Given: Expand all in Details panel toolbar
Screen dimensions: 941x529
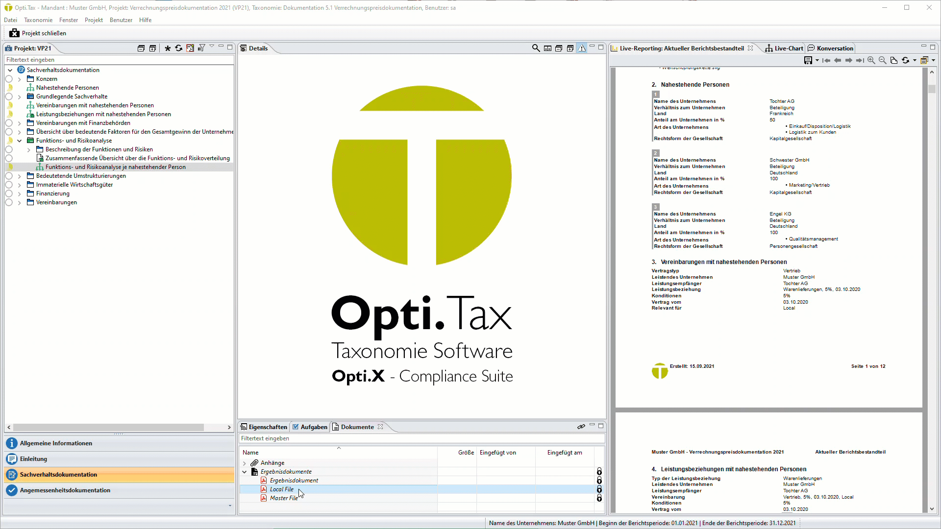Looking at the screenshot, I should (x=570, y=48).
